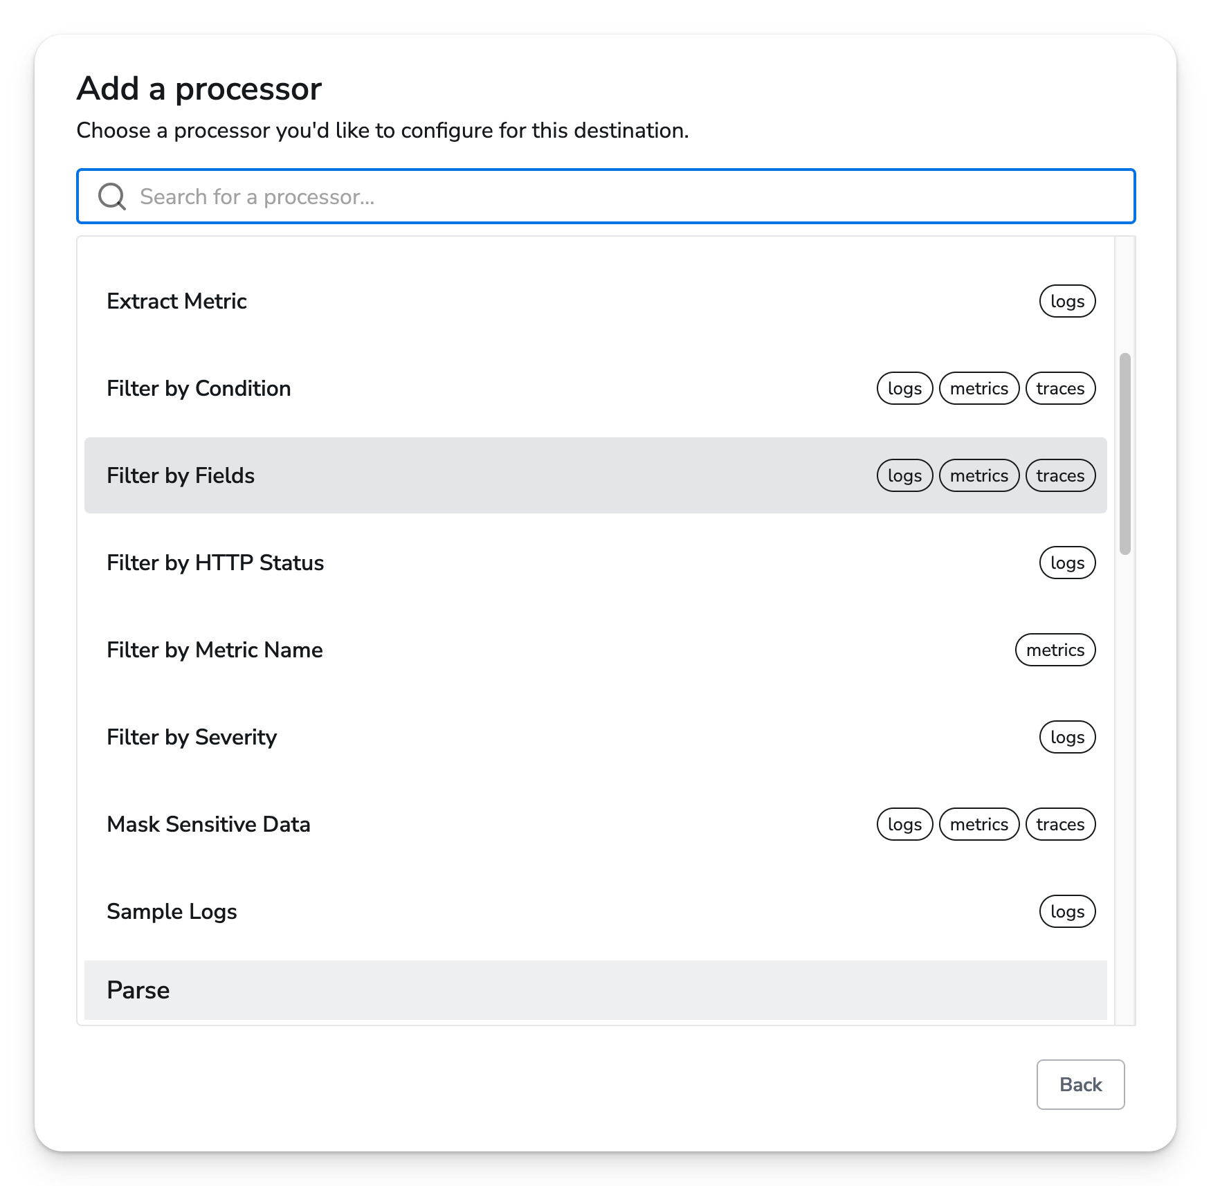Select Filter by HTTP Status
This screenshot has width=1211, height=1186.
(x=595, y=563)
